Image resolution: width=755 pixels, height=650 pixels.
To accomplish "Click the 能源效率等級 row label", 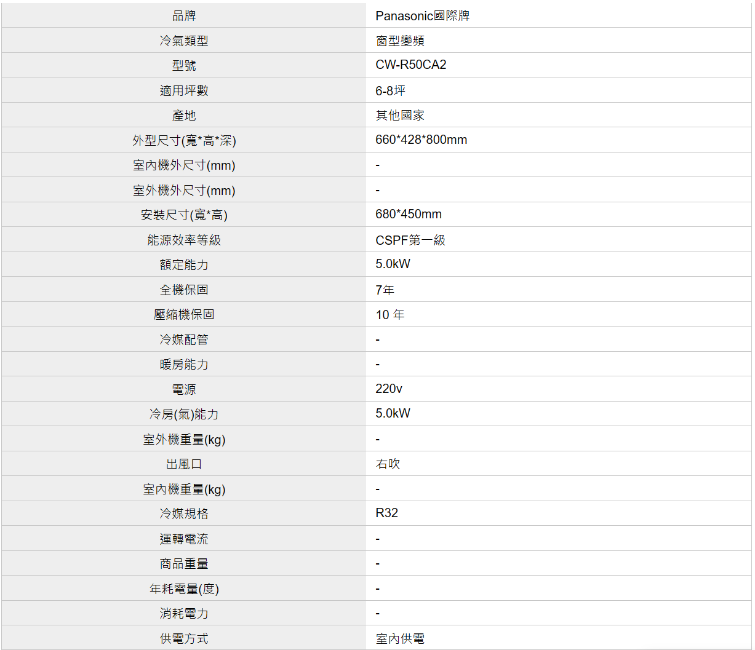I will [x=184, y=240].
